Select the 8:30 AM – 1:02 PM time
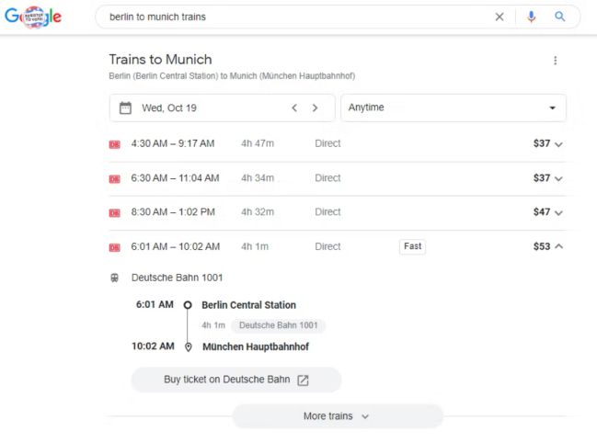This screenshot has height=443, width=597. (173, 211)
